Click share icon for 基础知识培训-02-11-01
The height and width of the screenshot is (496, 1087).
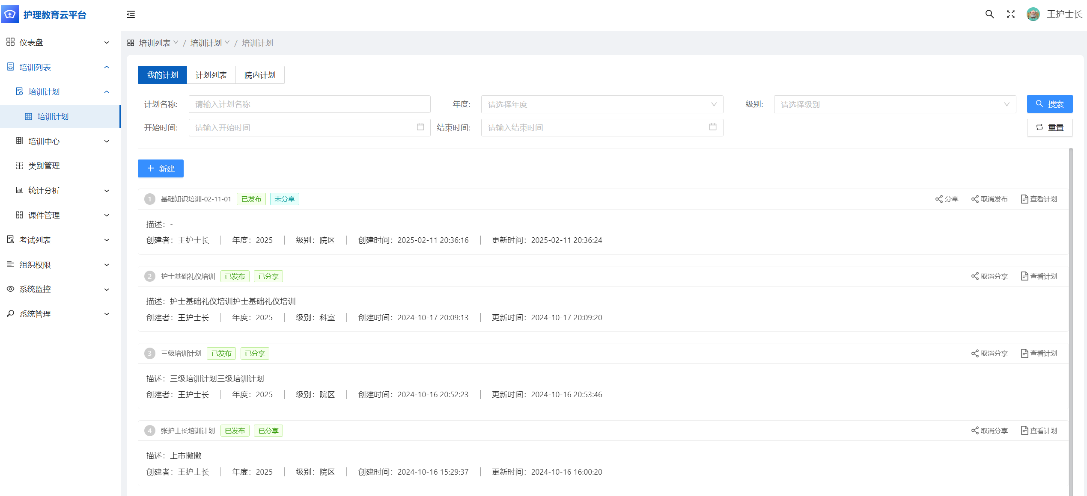click(939, 199)
